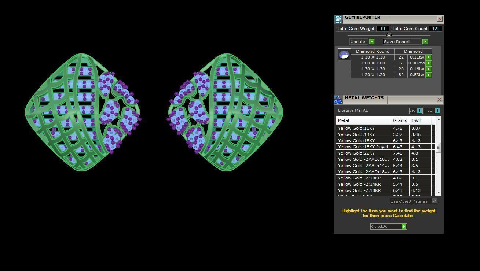480x271 pixels.
Task: Click the Metal column header
Action: point(363,120)
